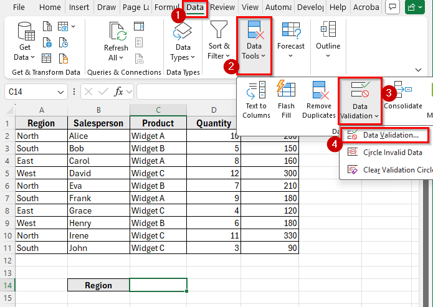Click the Region header cell A1
This screenshot has width=433, height=307.
[41, 123]
